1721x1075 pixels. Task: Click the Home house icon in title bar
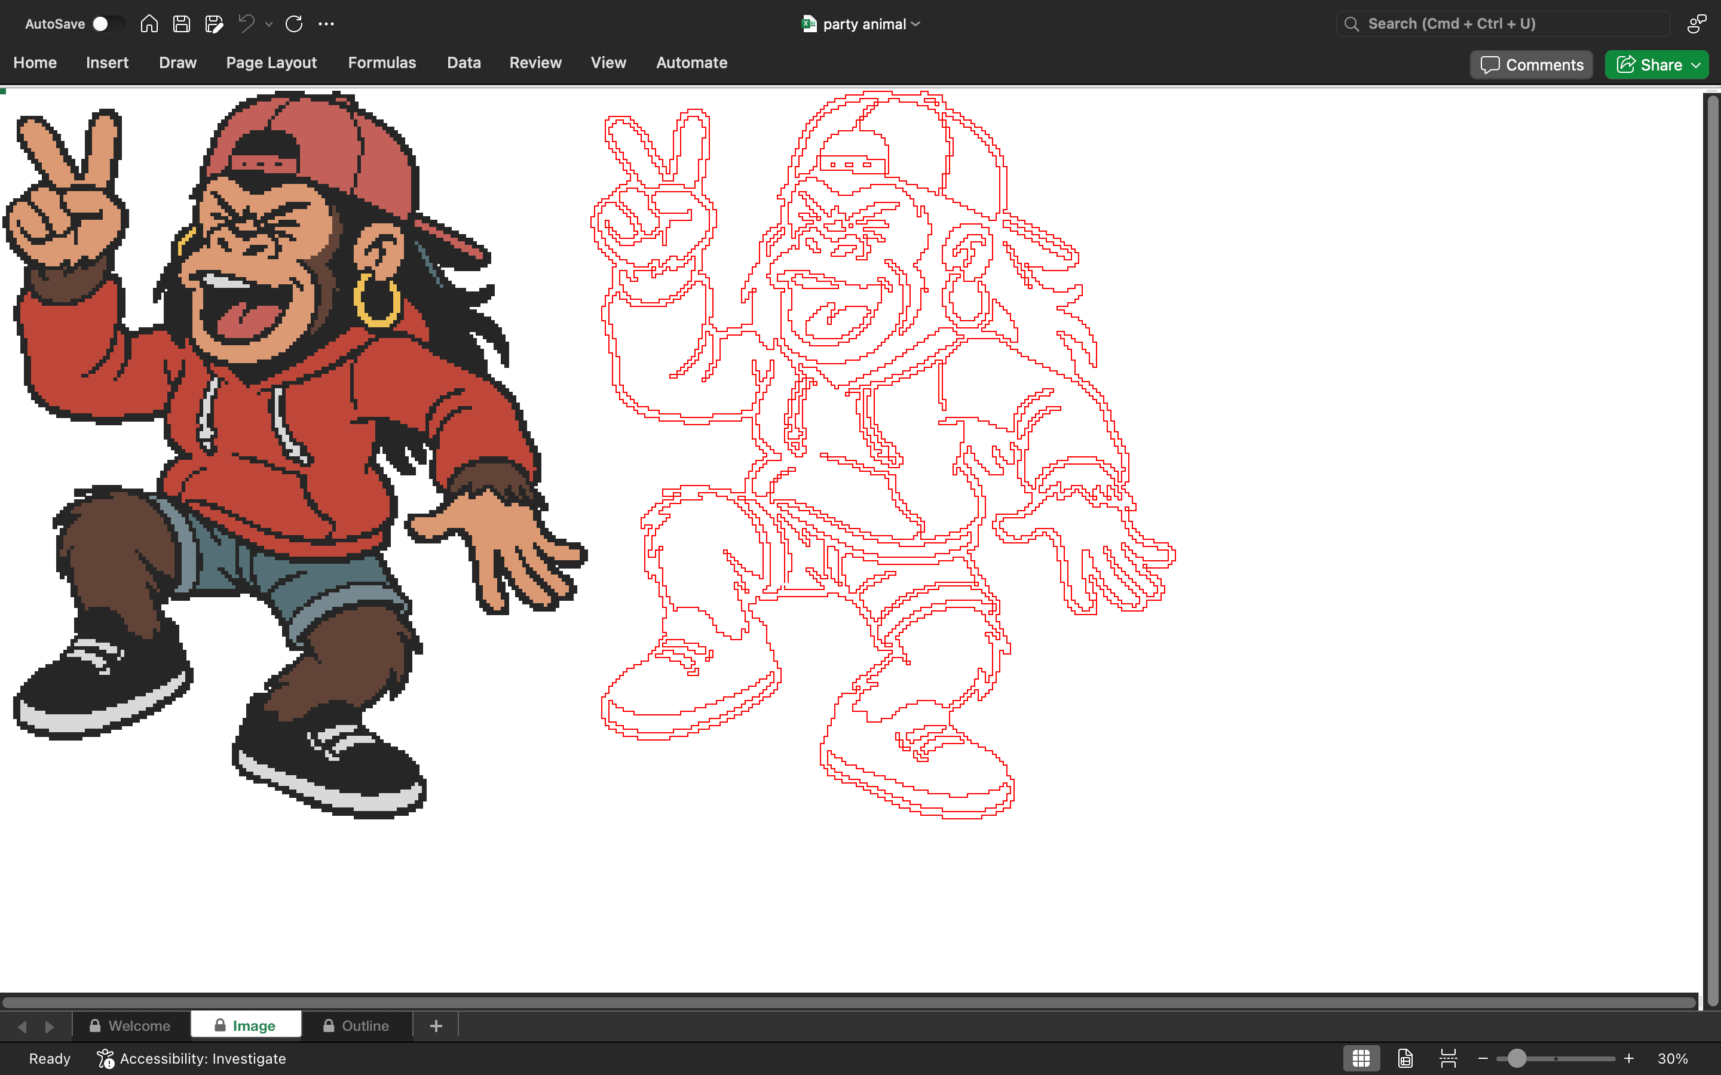[x=149, y=24]
